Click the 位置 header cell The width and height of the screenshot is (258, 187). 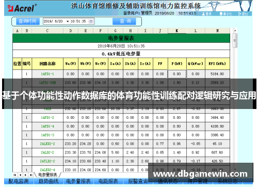pos(17,64)
